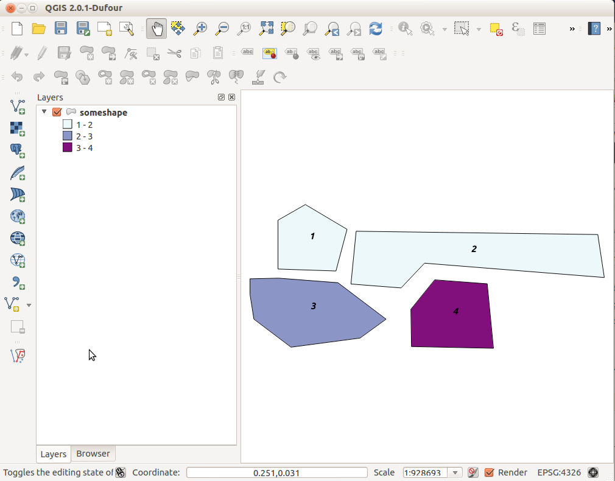The image size is (615, 481).
Task: Add a PostGIS layer using elephant icon
Action: tap(18, 151)
